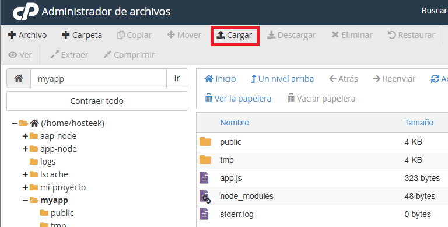Select the logs folder in tree
Viewport: 448px width, 227px height.
click(x=48, y=162)
